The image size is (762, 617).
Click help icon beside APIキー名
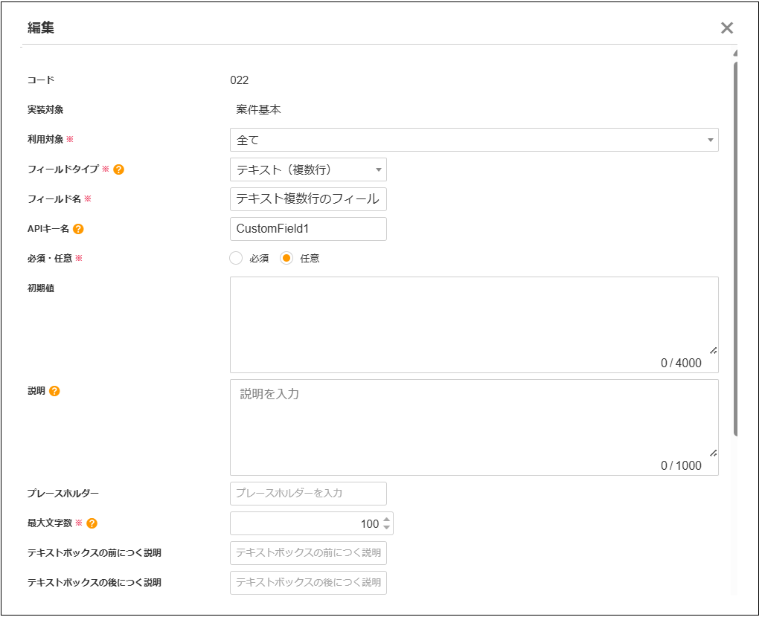pyautogui.click(x=78, y=229)
